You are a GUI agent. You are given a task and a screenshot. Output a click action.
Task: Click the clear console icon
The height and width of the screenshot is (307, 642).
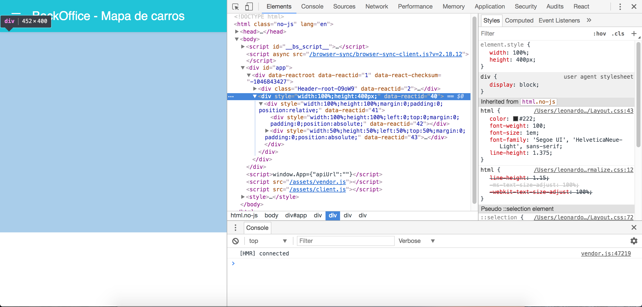click(235, 241)
